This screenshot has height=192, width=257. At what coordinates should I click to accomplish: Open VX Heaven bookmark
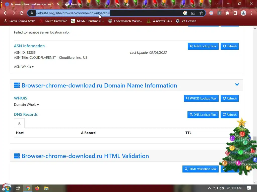pos(186,21)
